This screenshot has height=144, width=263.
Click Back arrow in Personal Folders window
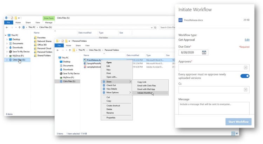point(58,50)
